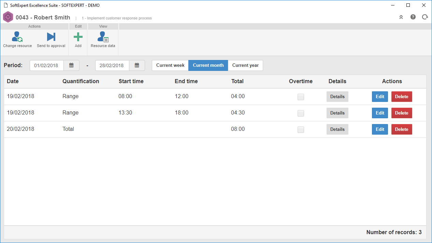This screenshot has width=432, height=243.
Task: View Details of the 08:00 entry
Action: pos(337,97)
